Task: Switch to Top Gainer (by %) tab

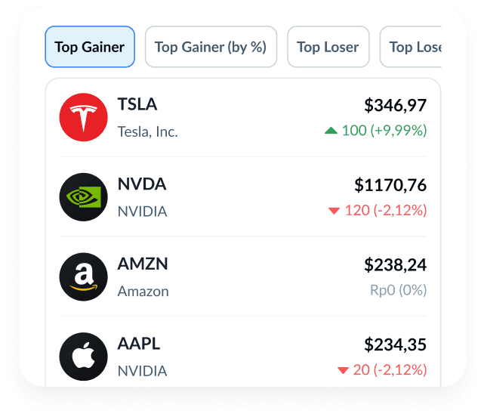Action: [211, 47]
